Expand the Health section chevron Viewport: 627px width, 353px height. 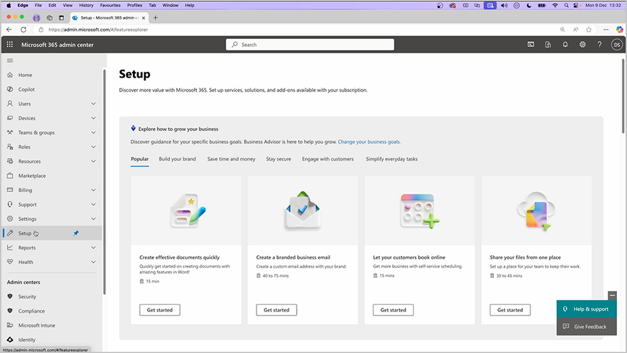pyautogui.click(x=93, y=262)
